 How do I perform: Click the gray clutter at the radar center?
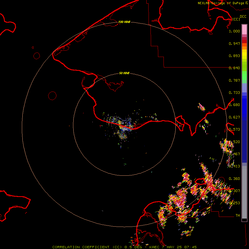coord(125,129)
